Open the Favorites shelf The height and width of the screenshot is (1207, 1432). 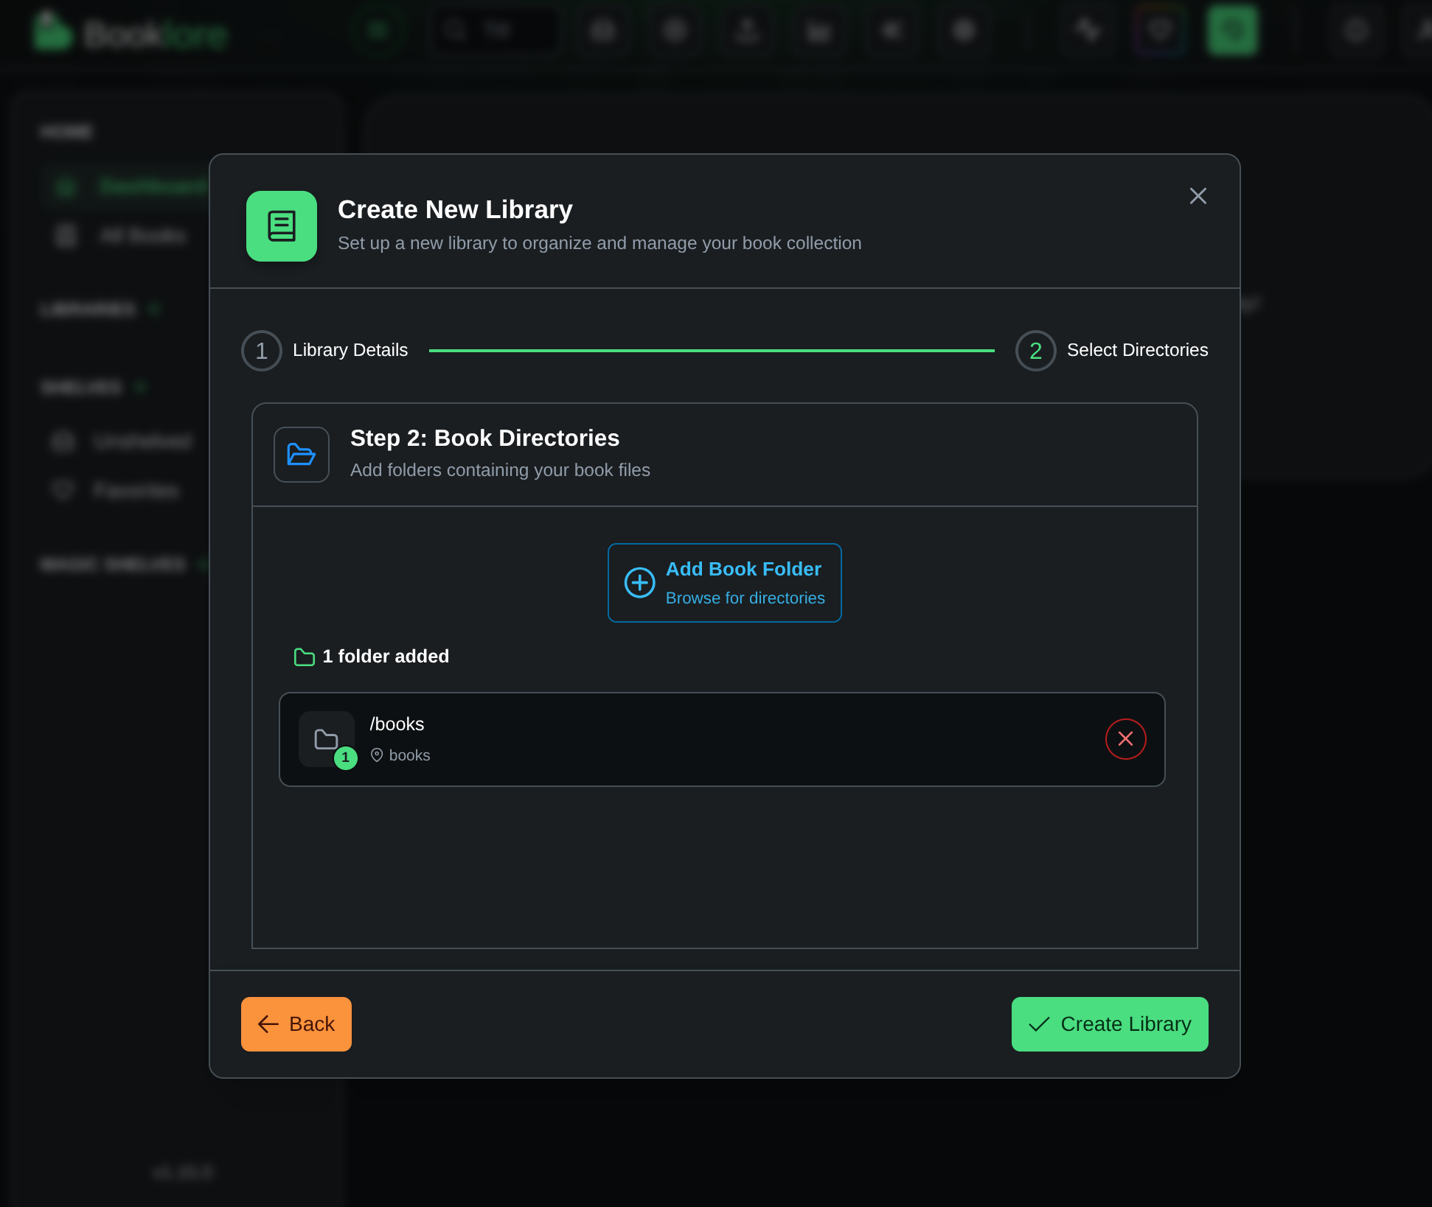(x=133, y=490)
